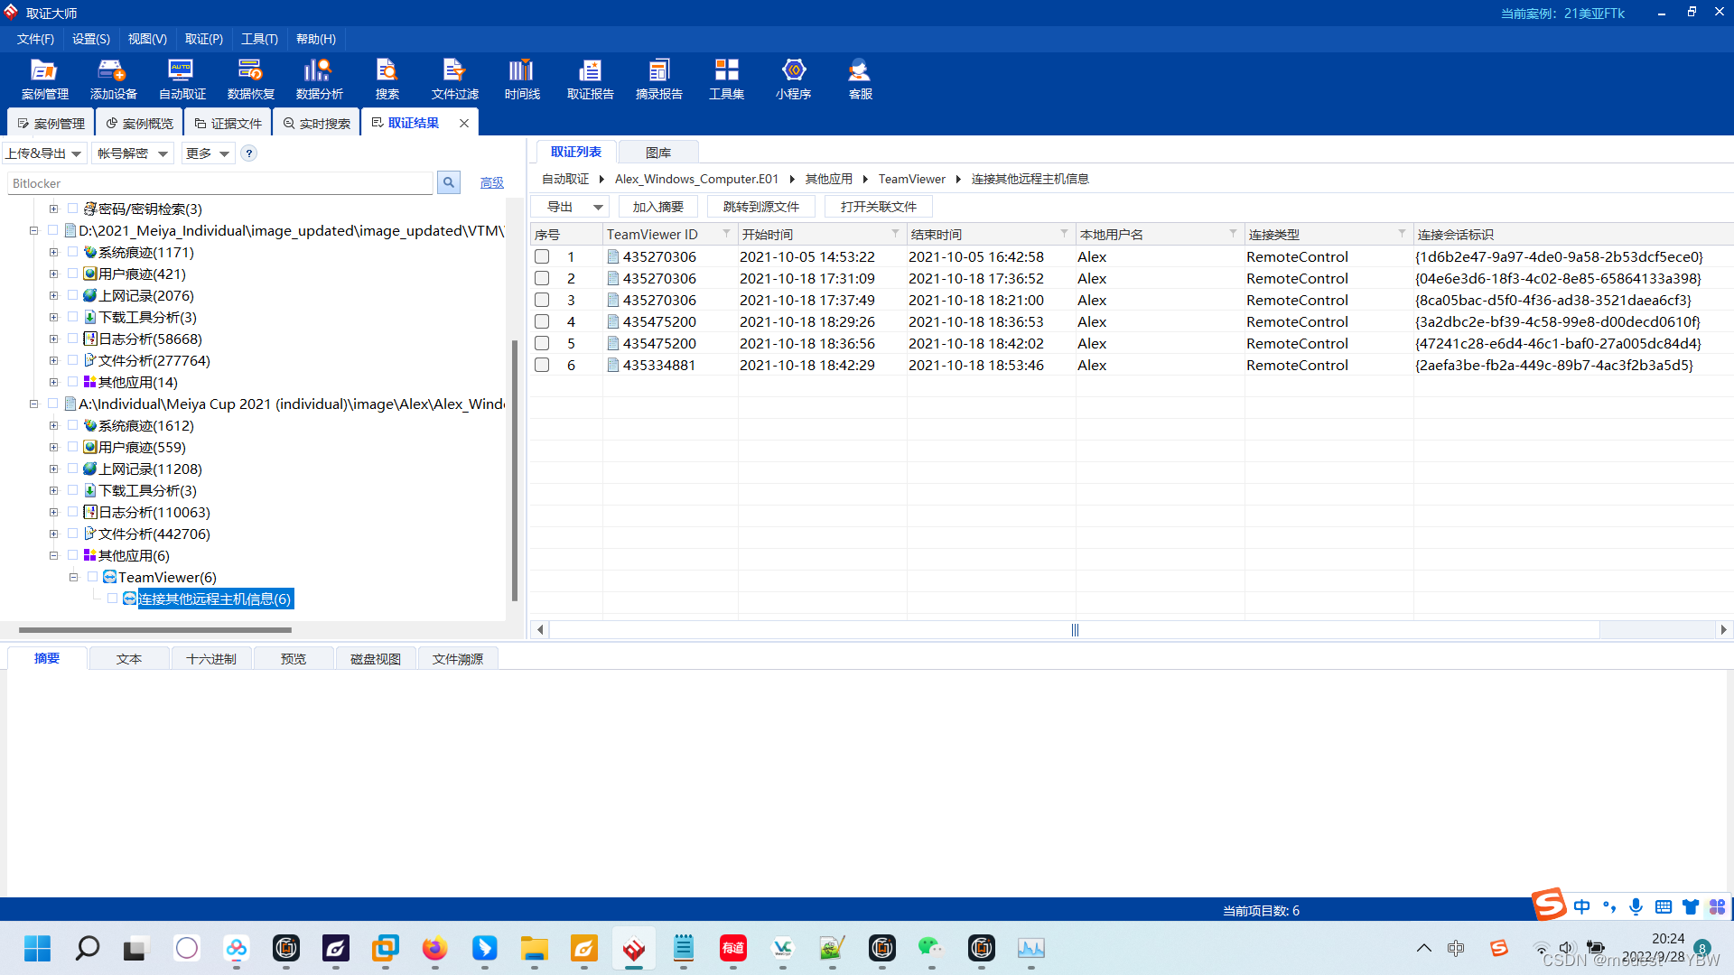The height and width of the screenshot is (975, 1734).
Task: Open the 取证(P) menu
Action: [x=203, y=39]
